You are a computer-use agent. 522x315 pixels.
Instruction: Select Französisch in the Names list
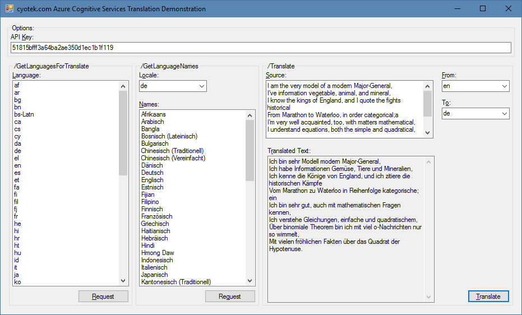coord(193,217)
